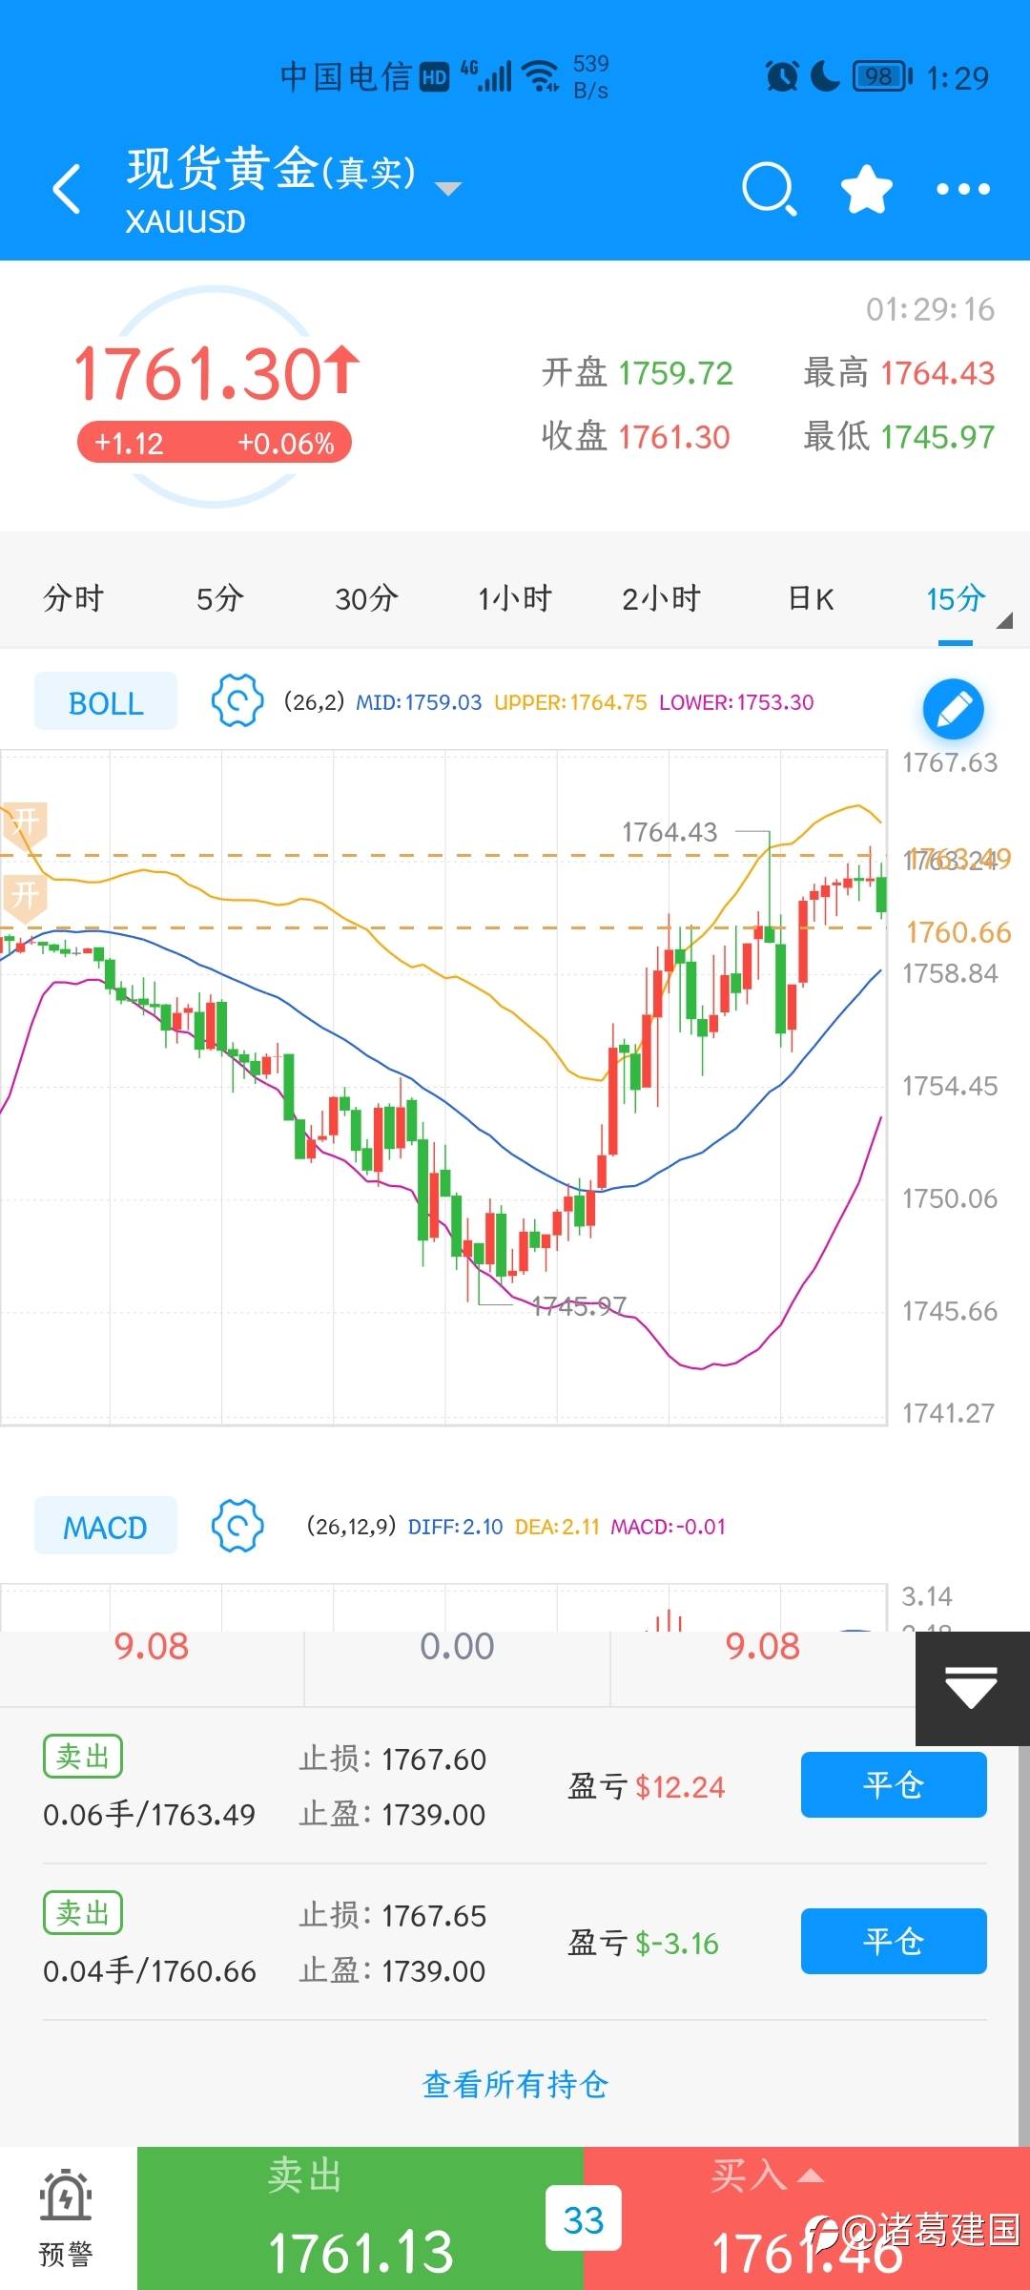1030x2290 pixels.
Task: Open BOLL indicator settings gear
Action: coord(237,700)
